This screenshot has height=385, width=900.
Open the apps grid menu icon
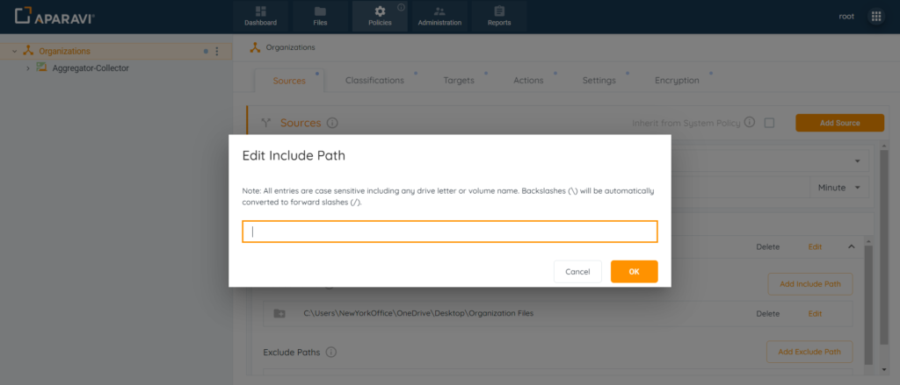pyautogui.click(x=876, y=17)
